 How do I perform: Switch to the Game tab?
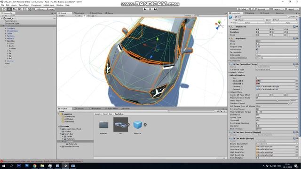coord(109,13)
